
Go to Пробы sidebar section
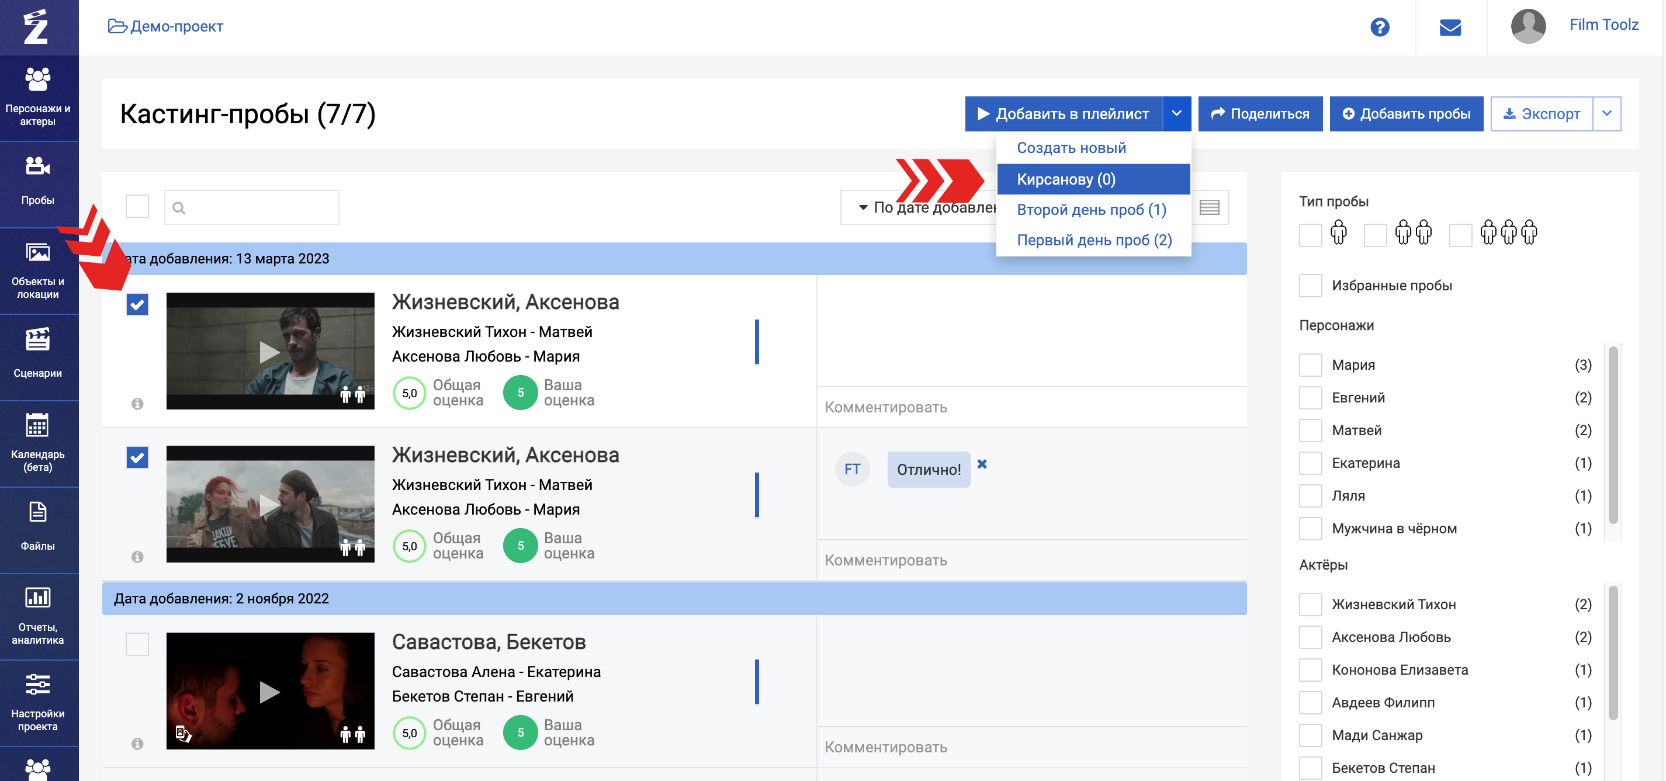(37, 183)
